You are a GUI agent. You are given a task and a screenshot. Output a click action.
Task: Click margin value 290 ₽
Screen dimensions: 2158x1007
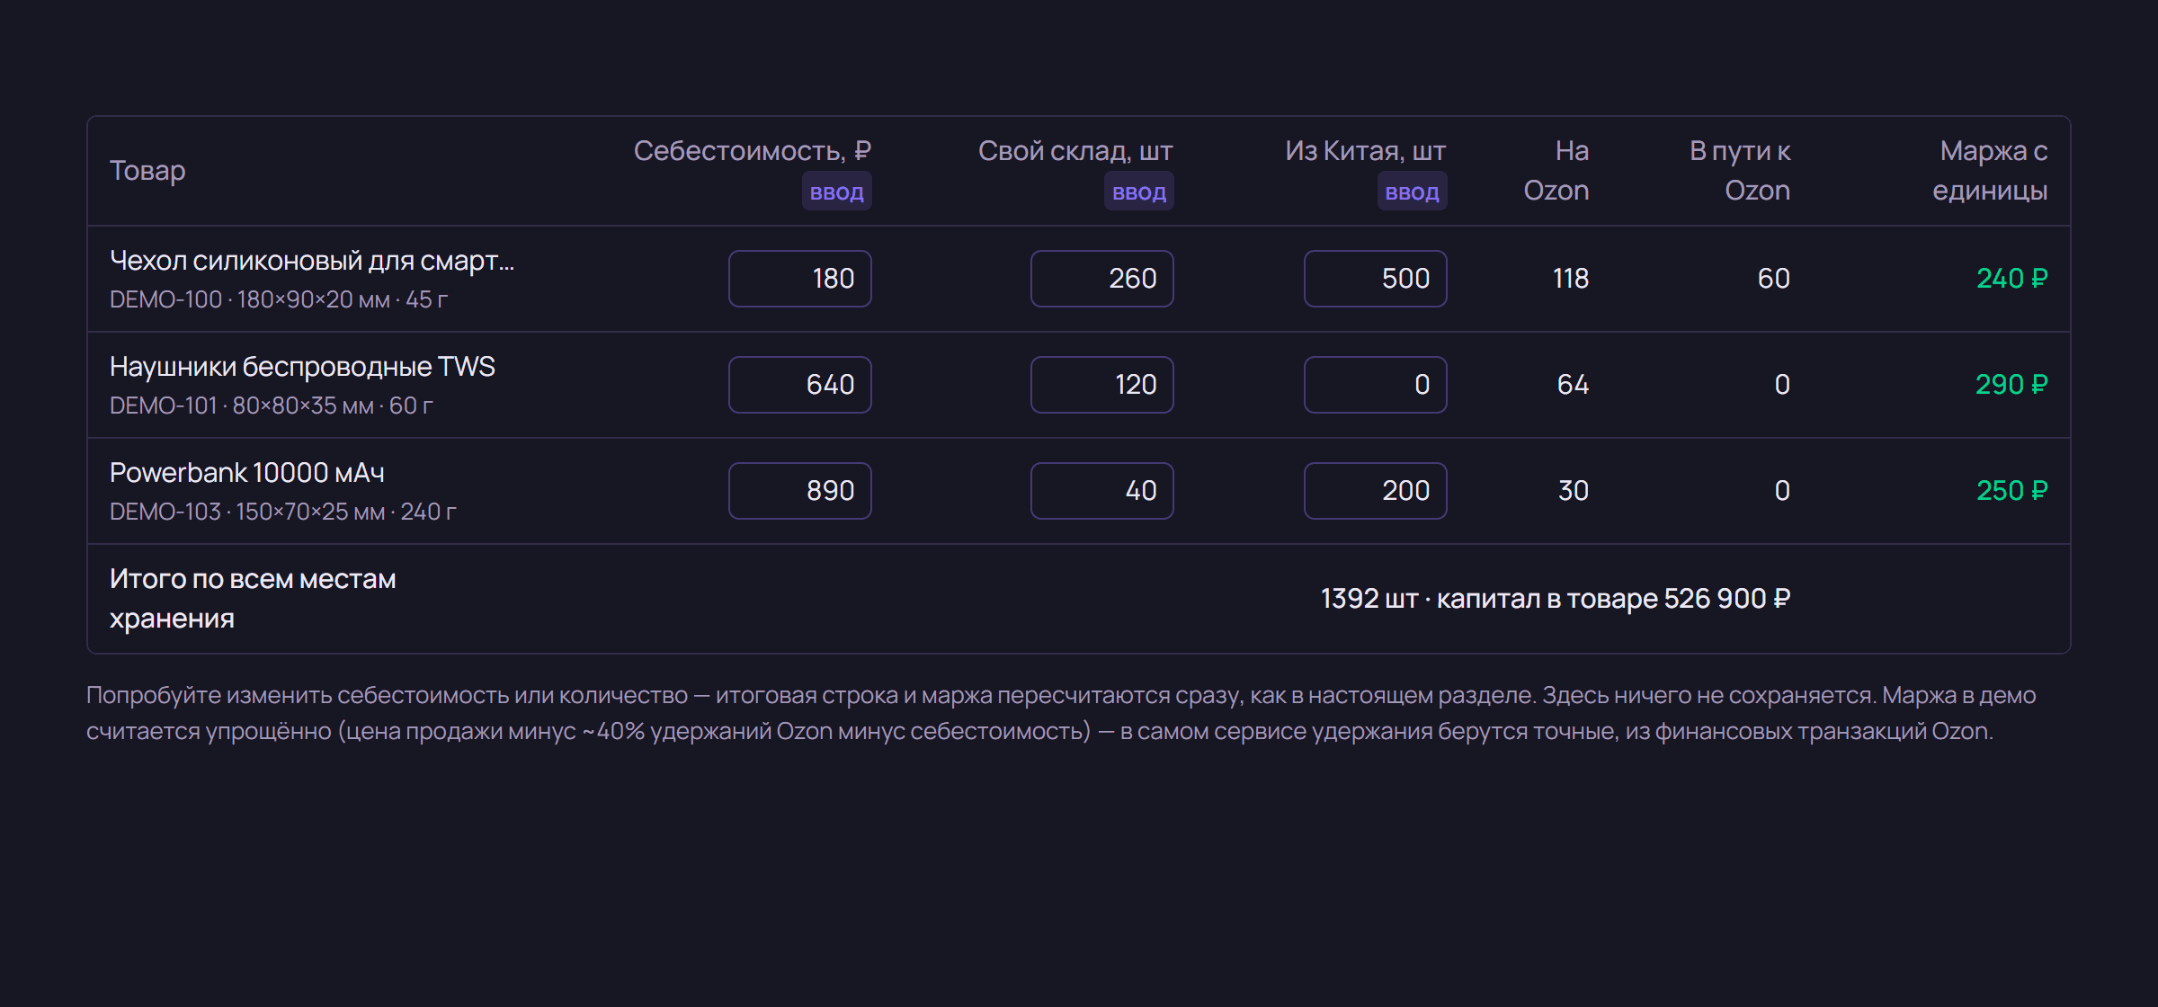pos(2011,385)
